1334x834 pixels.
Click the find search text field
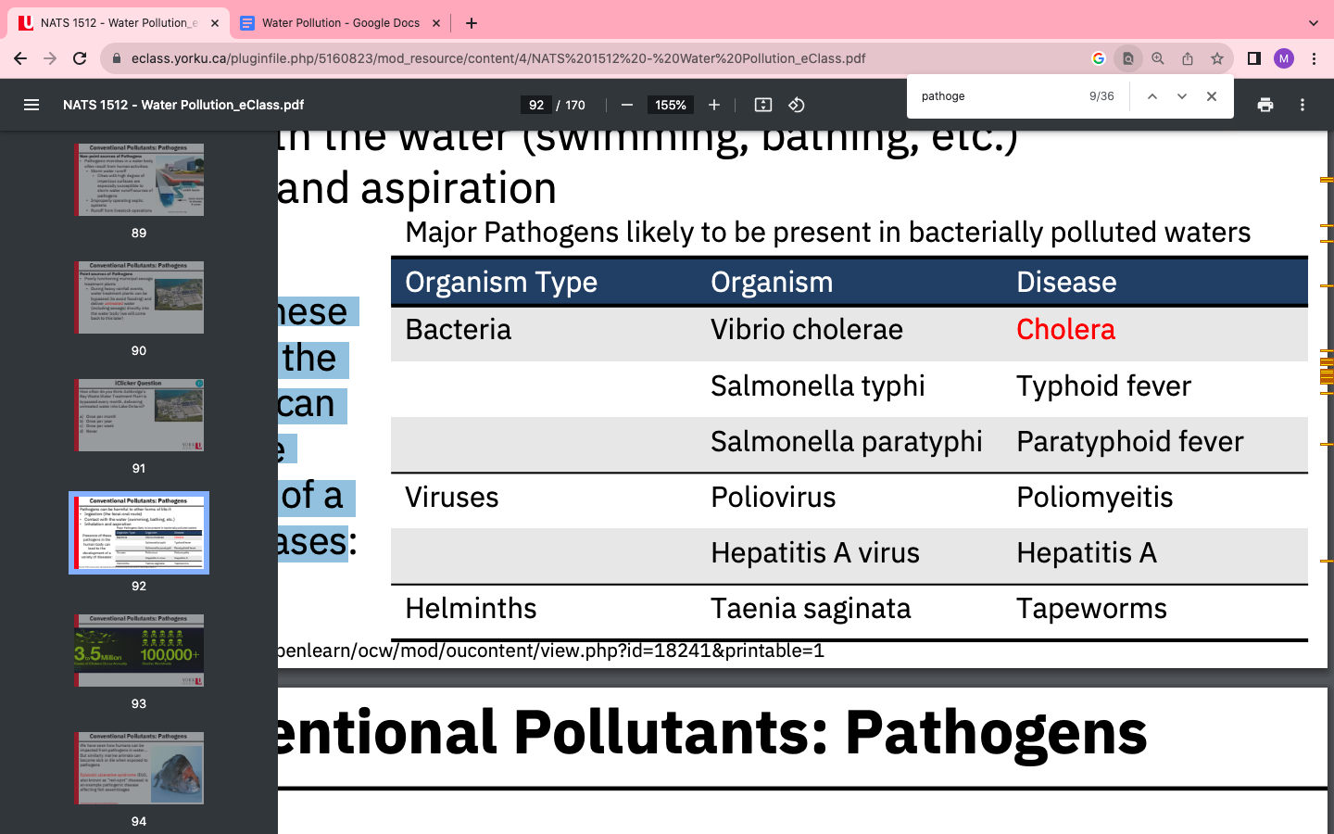pyautogui.click(x=996, y=96)
